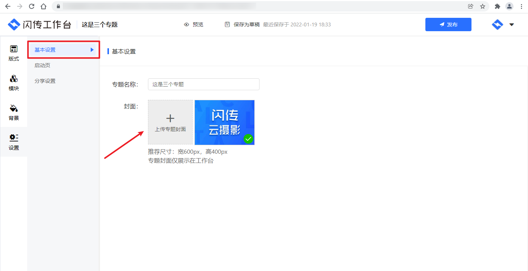Reload the page
The height and width of the screenshot is (271, 528).
pos(32,6)
